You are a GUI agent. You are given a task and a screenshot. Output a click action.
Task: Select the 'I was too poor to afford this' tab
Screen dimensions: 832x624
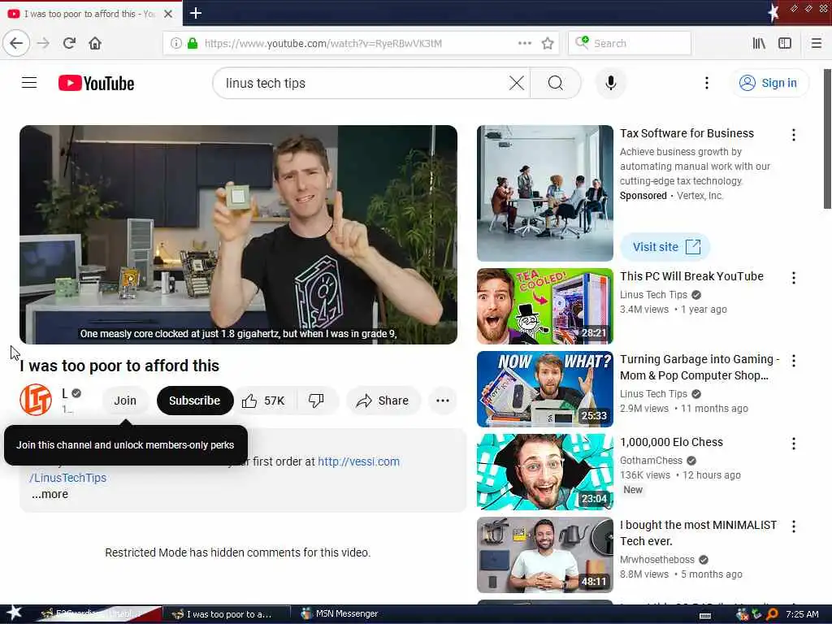pyautogui.click(x=91, y=14)
